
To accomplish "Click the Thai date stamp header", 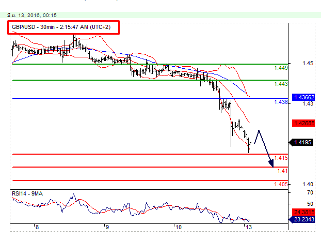I will click(x=31, y=16).
